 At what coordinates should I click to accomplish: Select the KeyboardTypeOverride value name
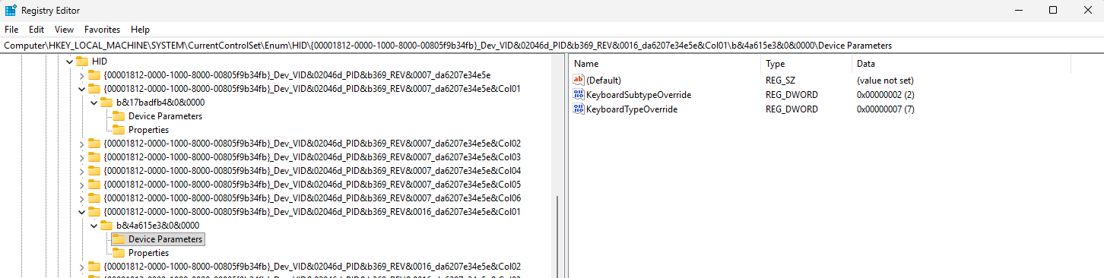tap(632, 109)
